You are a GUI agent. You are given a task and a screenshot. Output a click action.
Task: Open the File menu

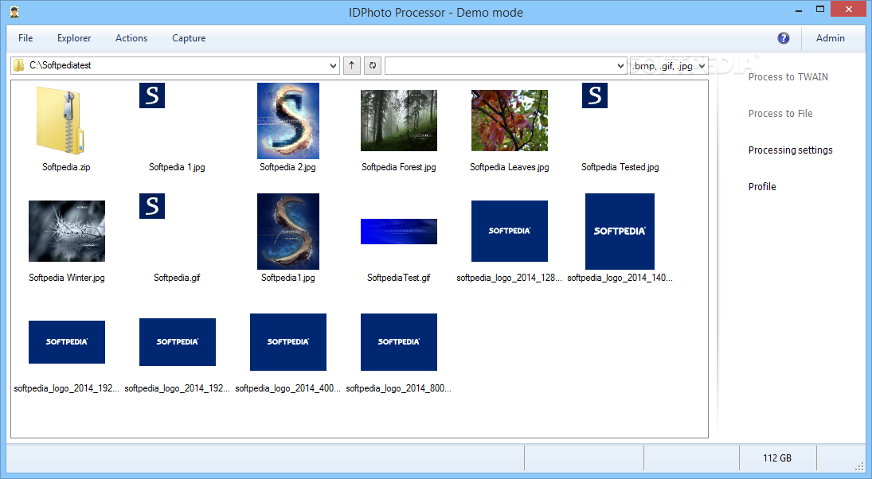point(25,37)
